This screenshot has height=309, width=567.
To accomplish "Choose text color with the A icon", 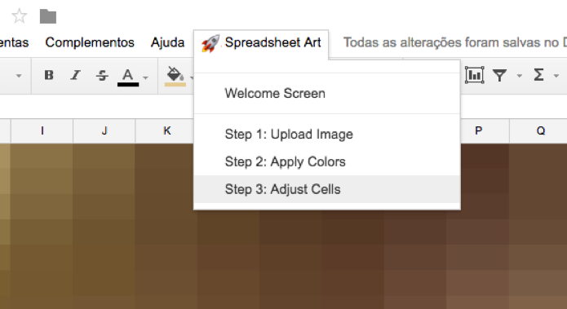I will [127, 77].
